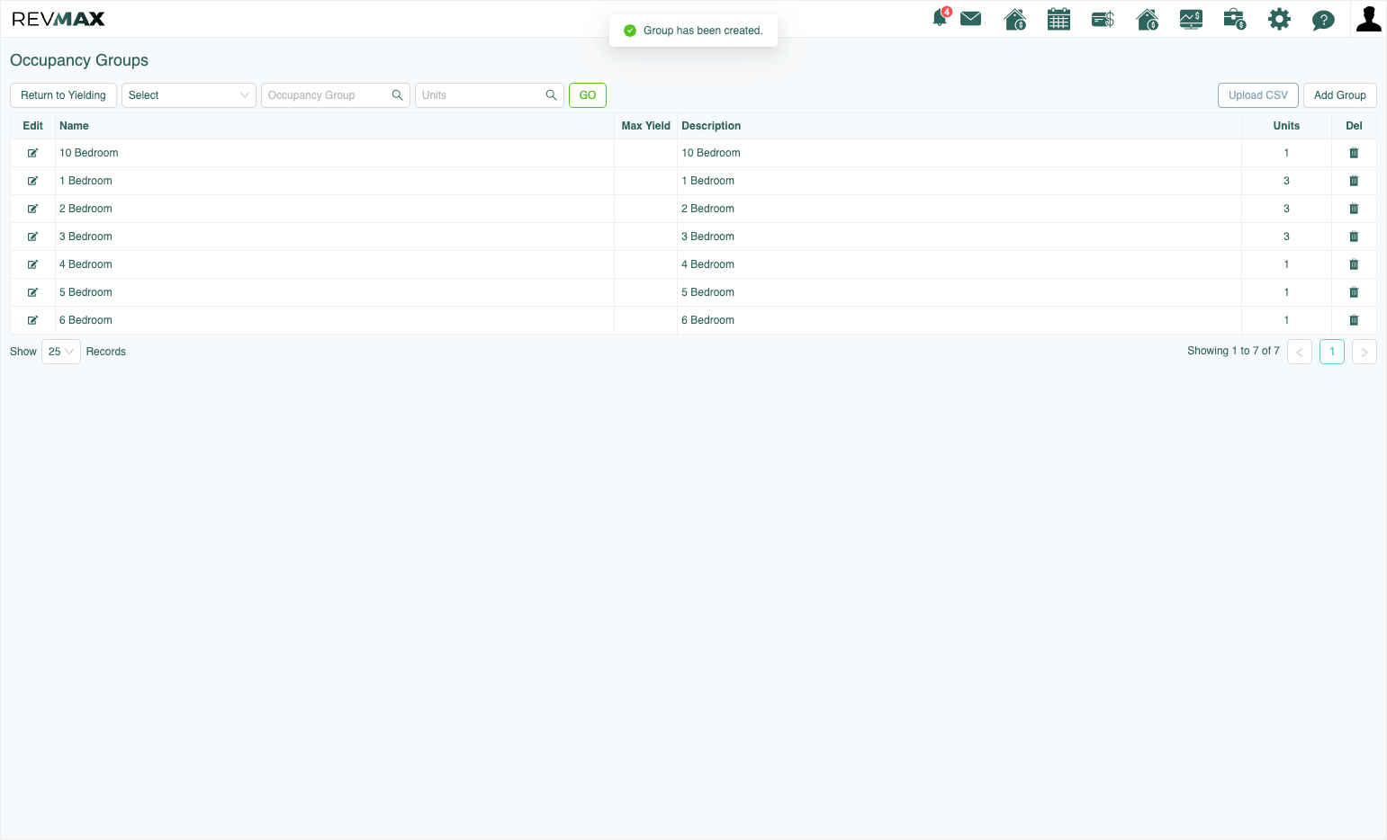Viewport: 1387px width, 840px height.
Task: Click the Add Group button
Action: coord(1339,95)
